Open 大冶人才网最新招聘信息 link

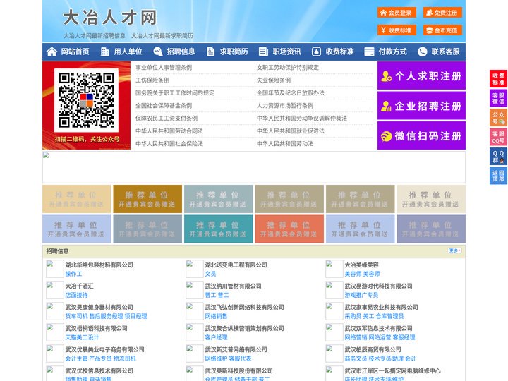tap(95, 36)
